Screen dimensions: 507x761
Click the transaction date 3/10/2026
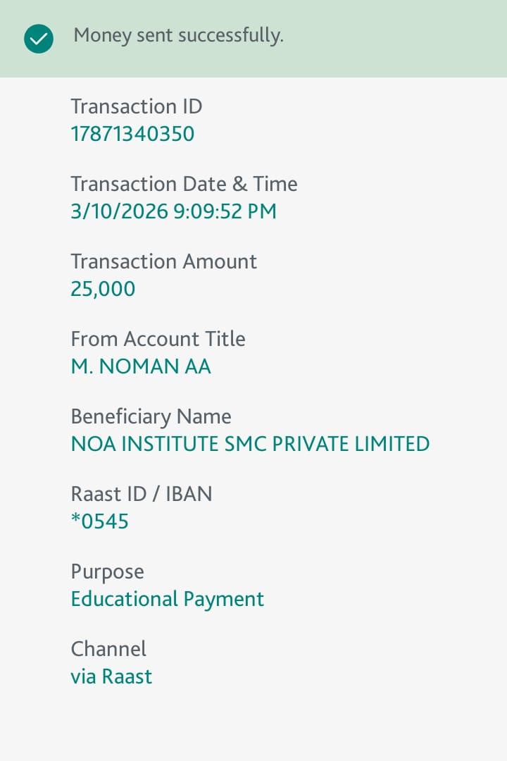(119, 211)
